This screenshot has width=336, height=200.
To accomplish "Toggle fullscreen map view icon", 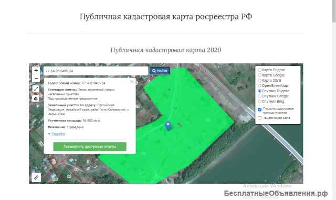I will coord(36,89).
